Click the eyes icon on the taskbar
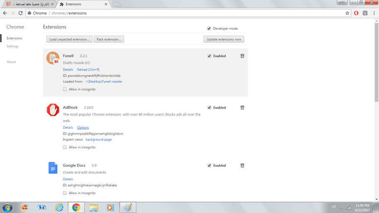This screenshot has width=379, height=213. pos(42,207)
